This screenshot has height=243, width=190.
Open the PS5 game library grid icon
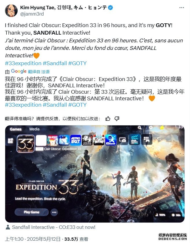11,141
